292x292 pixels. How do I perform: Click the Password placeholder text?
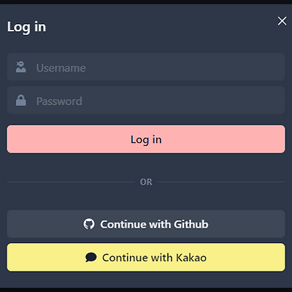point(59,101)
